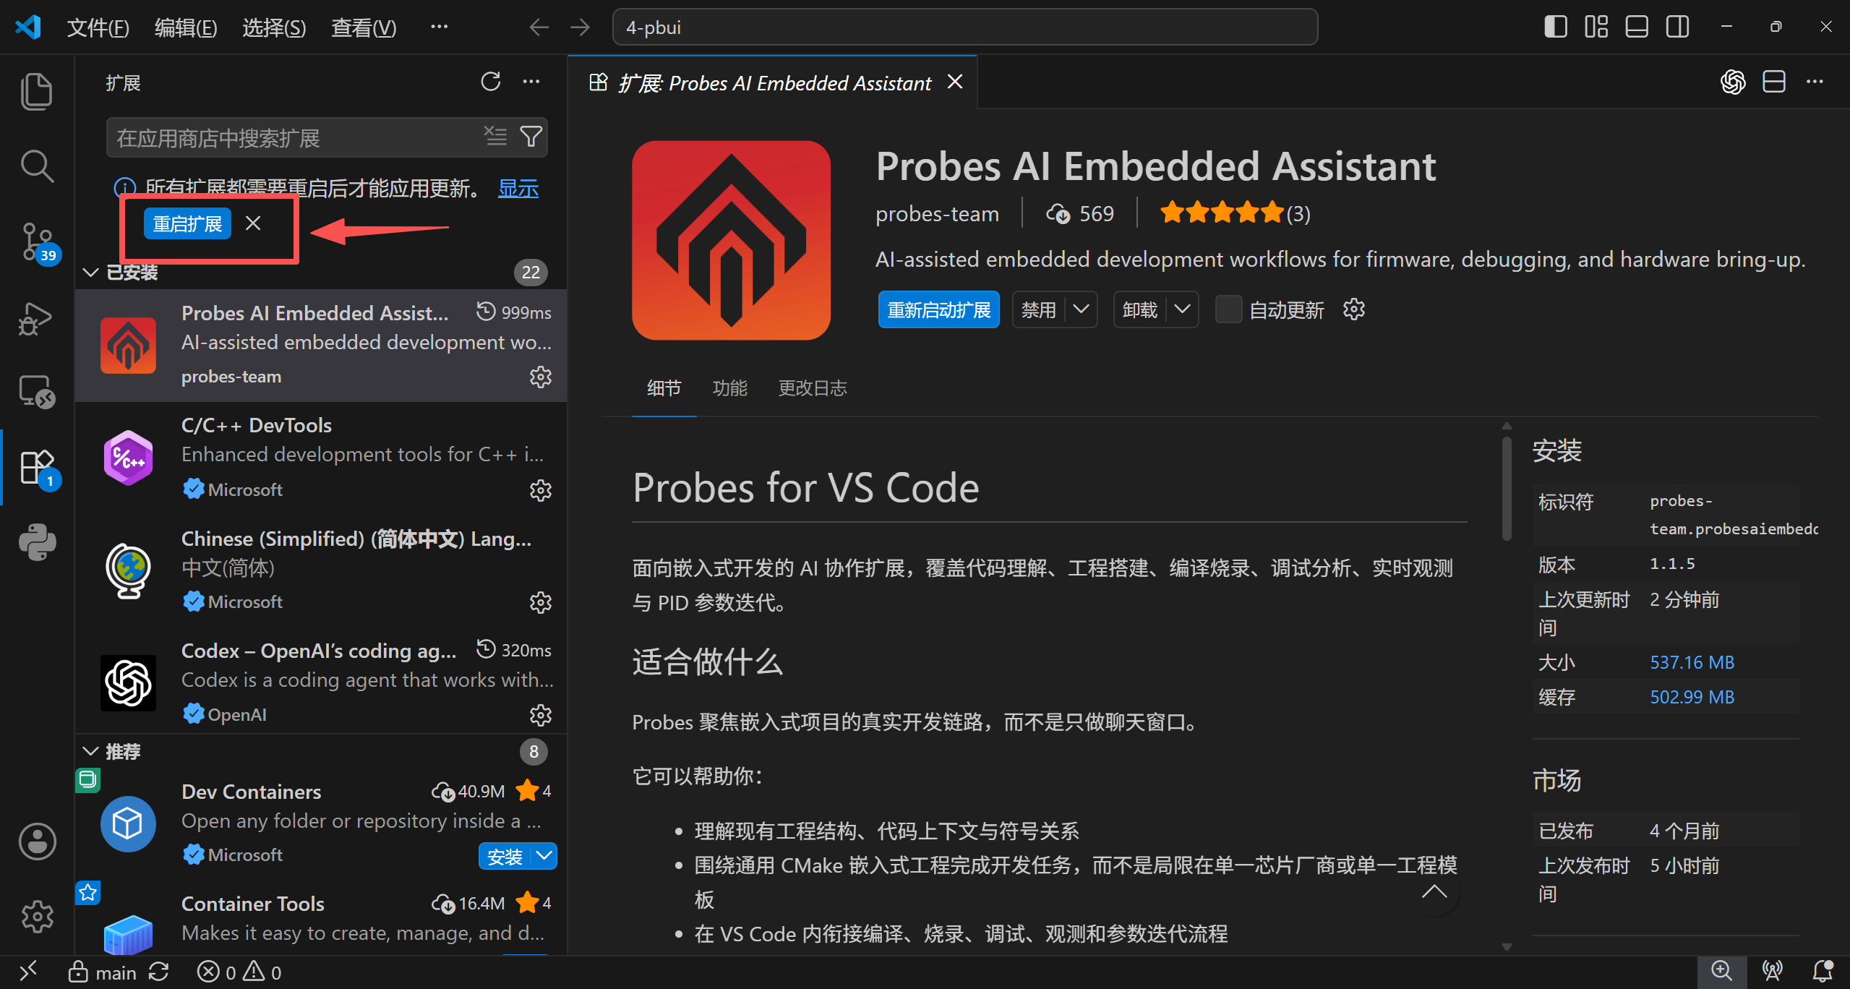1850x989 pixels.
Task: Expand the Disable button dropdown arrow
Action: click(1082, 309)
